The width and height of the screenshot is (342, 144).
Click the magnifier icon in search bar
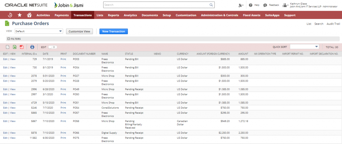(211, 5)
